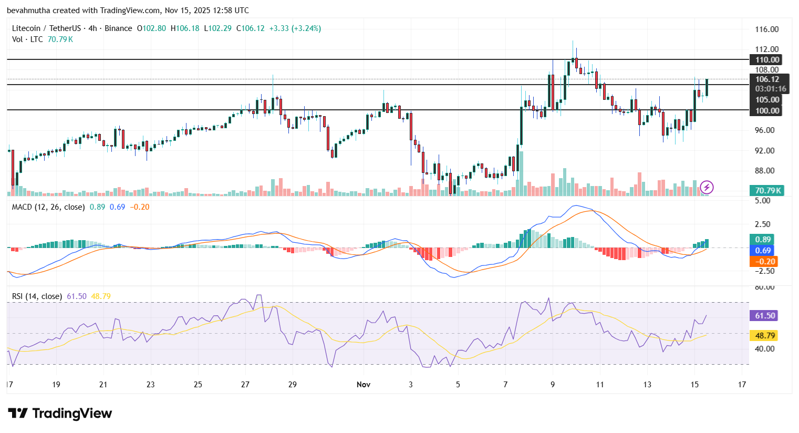Image resolution: width=799 pixels, height=433 pixels.
Task: Expand the Litecoin / TetherUS symbol name
Action: click(46, 28)
